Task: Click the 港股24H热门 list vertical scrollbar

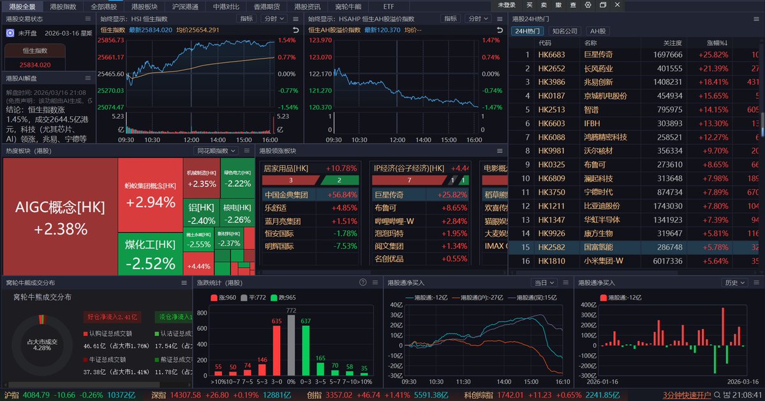Action: click(762, 124)
